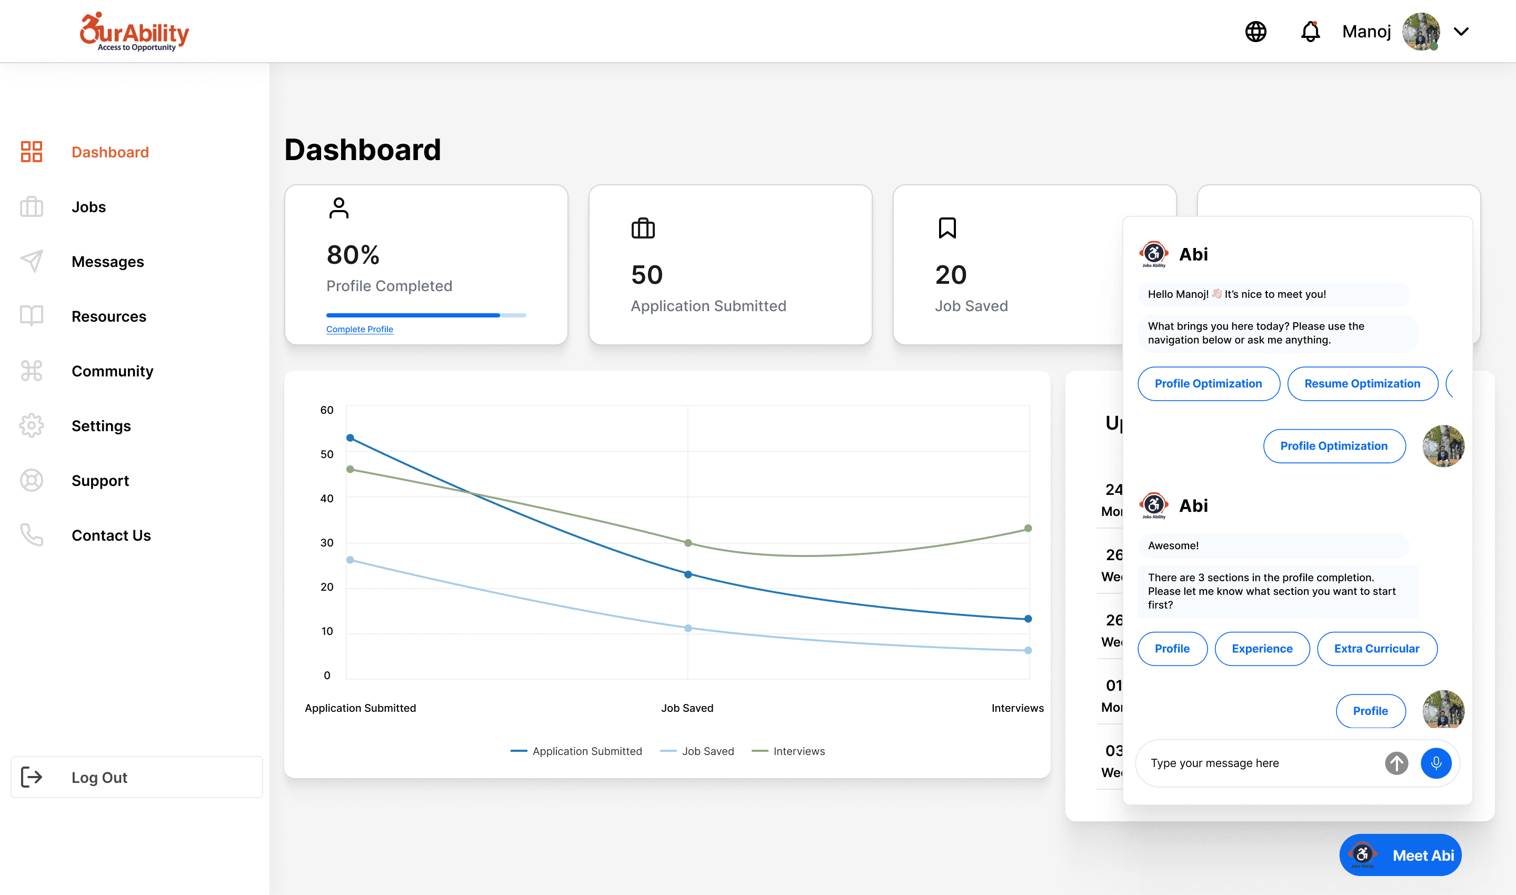The width and height of the screenshot is (1516, 895).
Task: Click the Jobs briefcase icon in sidebar
Action: click(x=32, y=207)
